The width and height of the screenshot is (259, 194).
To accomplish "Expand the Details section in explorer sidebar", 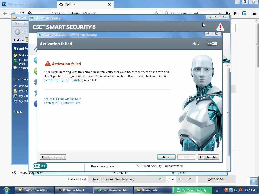I will click(18, 112).
